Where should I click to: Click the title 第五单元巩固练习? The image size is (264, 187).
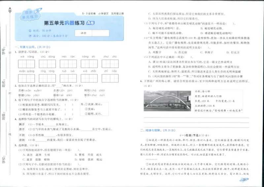pyautogui.click(x=64, y=23)
